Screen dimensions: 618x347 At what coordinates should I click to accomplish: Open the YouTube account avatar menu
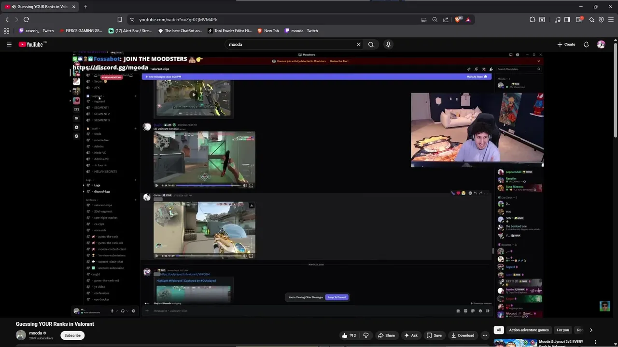tap(601, 44)
